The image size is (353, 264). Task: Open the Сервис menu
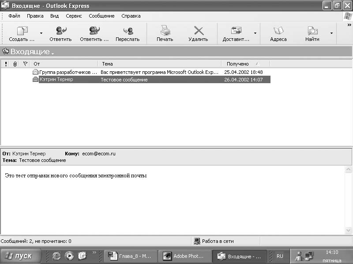pyautogui.click(x=73, y=16)
